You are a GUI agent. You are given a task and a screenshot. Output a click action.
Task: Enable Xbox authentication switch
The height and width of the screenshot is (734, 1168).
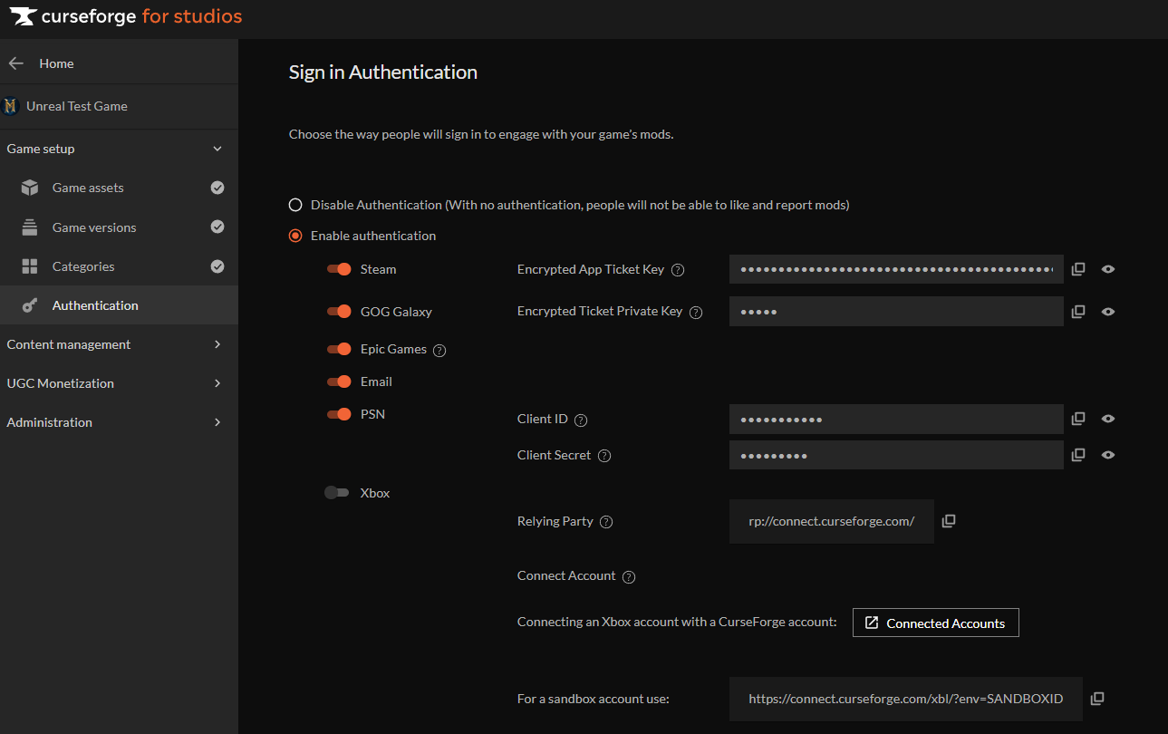[x=337, y=493]
